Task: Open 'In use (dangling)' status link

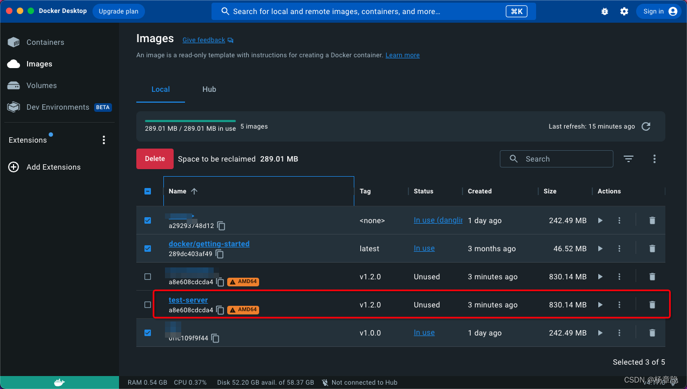Action: pos(438,220)
